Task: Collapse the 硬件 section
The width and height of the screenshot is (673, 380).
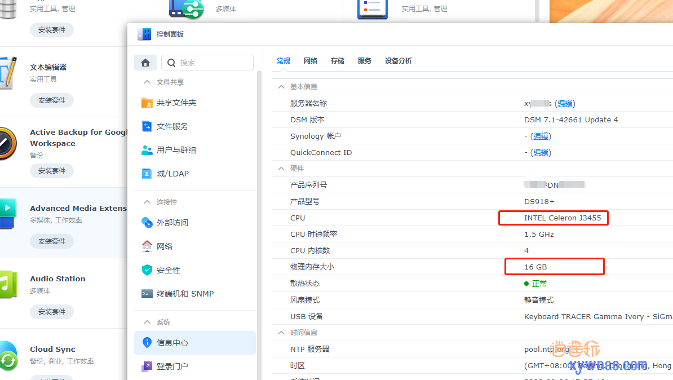Action: click(x=281, y=168)
